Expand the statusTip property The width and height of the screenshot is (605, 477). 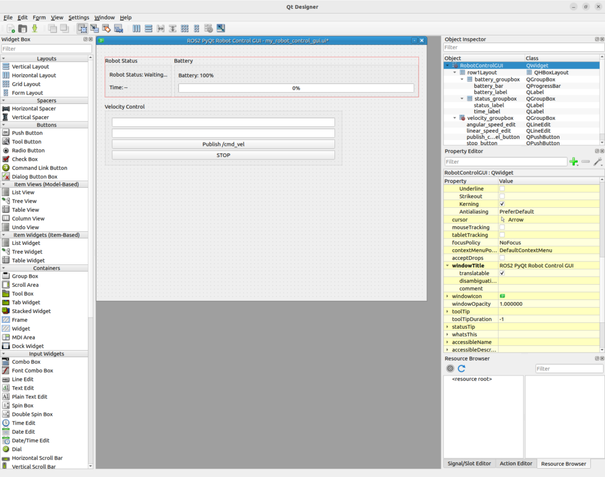point(447,326)
